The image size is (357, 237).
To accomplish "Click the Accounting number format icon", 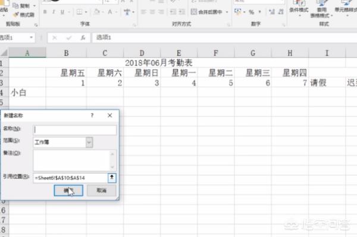I will click(237, 12).
